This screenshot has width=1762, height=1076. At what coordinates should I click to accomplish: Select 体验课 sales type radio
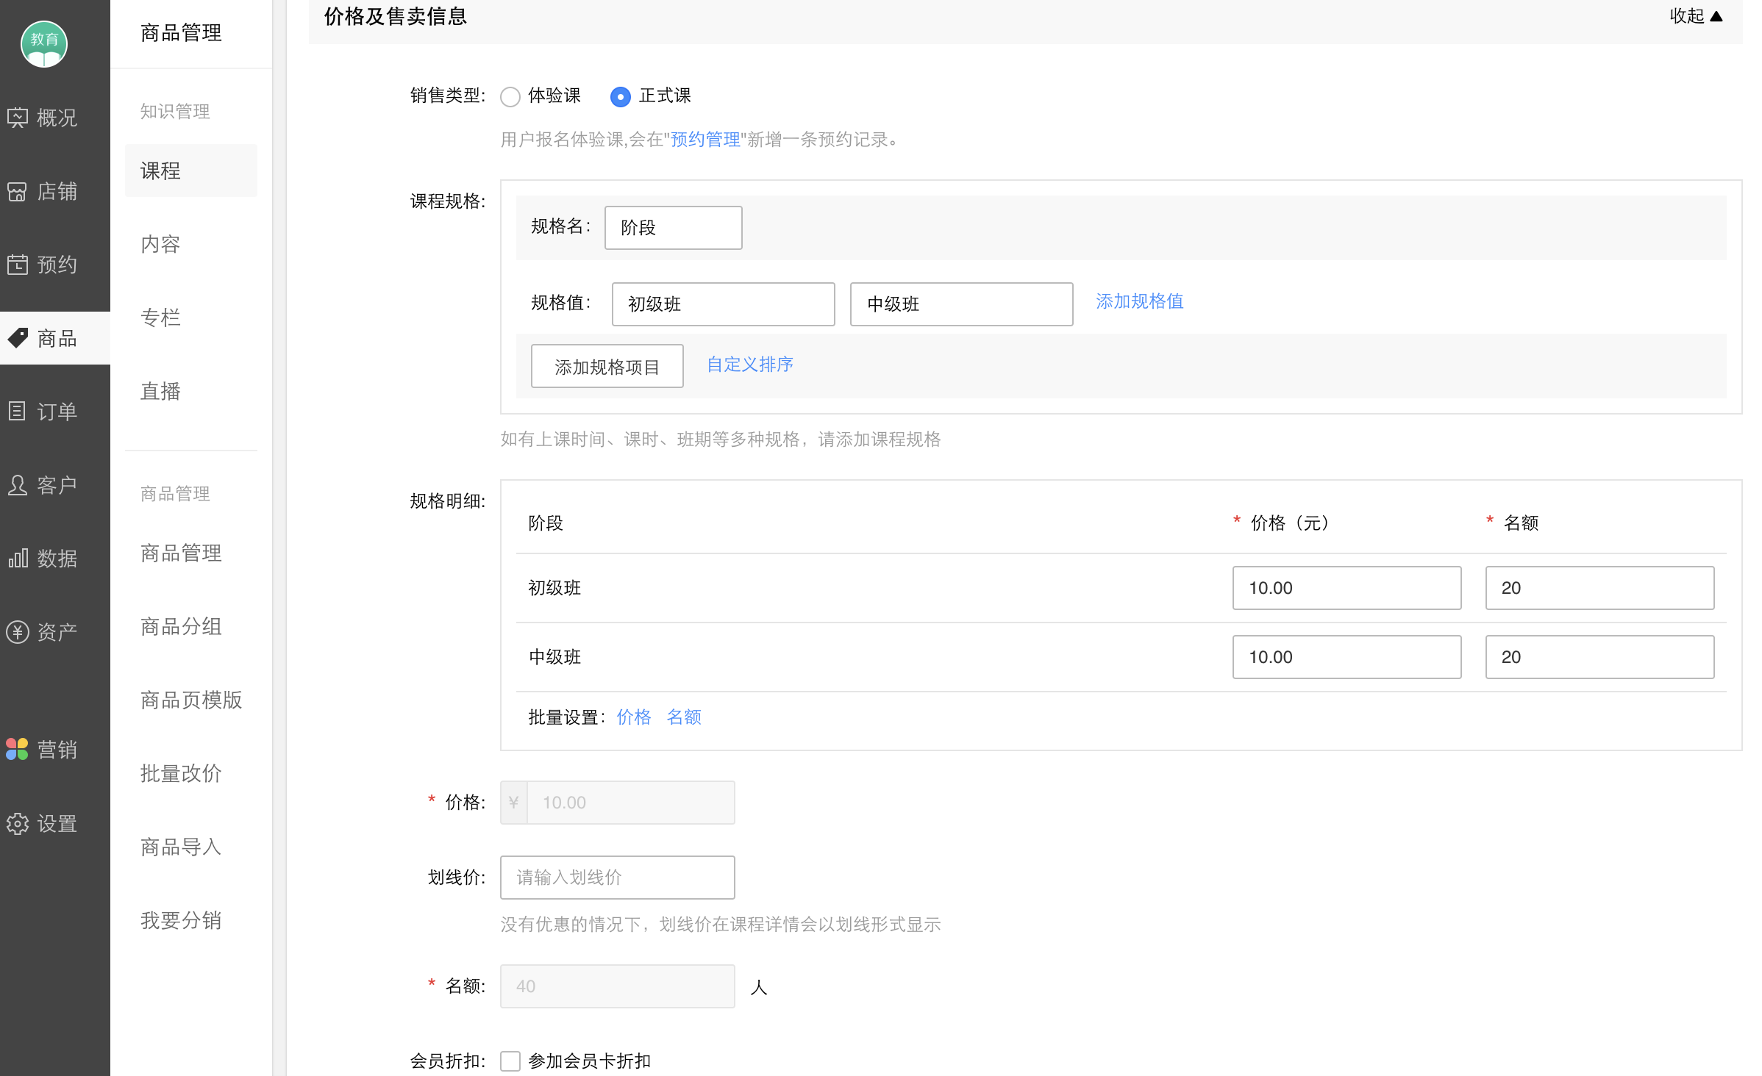tap(510, 96)
